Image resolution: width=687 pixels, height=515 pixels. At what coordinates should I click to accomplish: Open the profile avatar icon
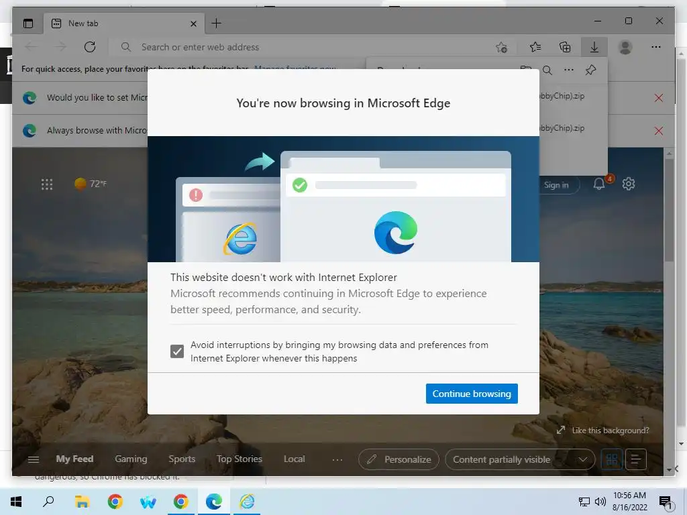click(x=625, y=47)
